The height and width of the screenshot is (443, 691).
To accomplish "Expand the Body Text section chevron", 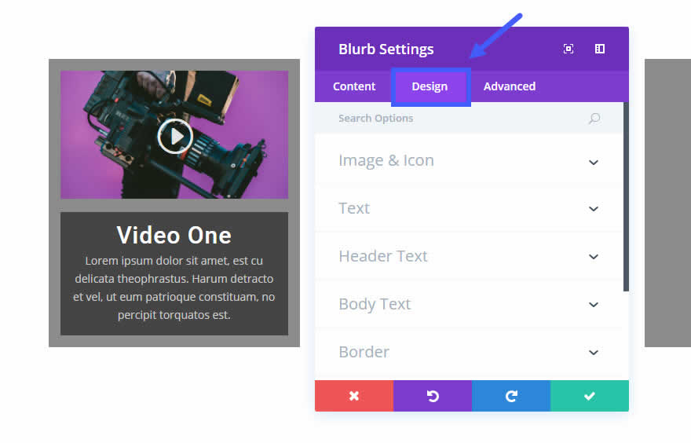I will [594, 305].
